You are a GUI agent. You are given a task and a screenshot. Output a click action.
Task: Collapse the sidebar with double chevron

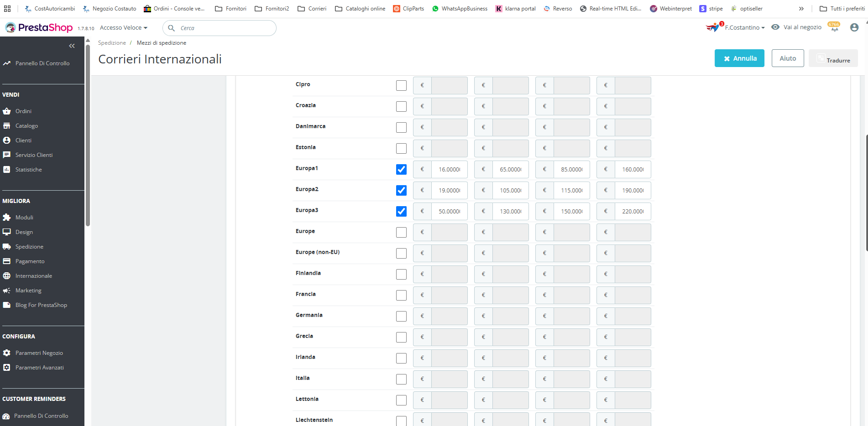coord(72,46)
